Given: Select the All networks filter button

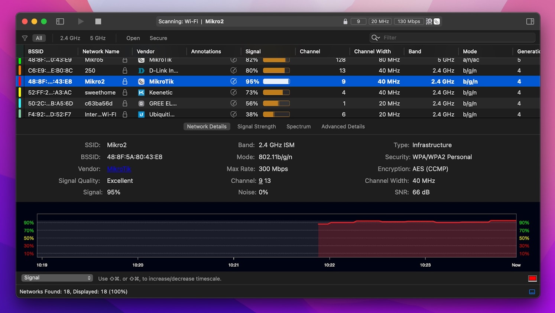Looking at the screenshot, I should 39,38.
